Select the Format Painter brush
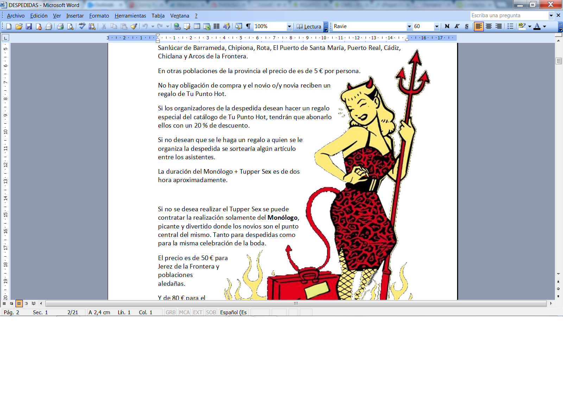563x393 pixels. tap(134, 26)
